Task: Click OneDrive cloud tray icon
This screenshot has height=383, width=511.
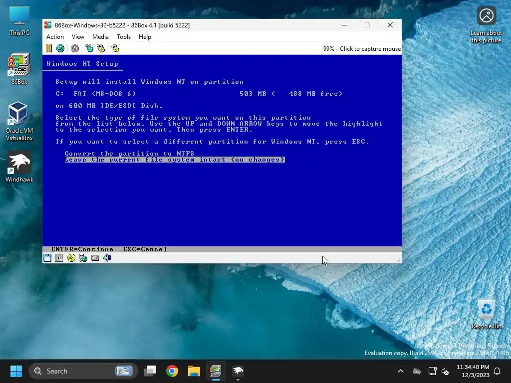Action: coord(417,371)
